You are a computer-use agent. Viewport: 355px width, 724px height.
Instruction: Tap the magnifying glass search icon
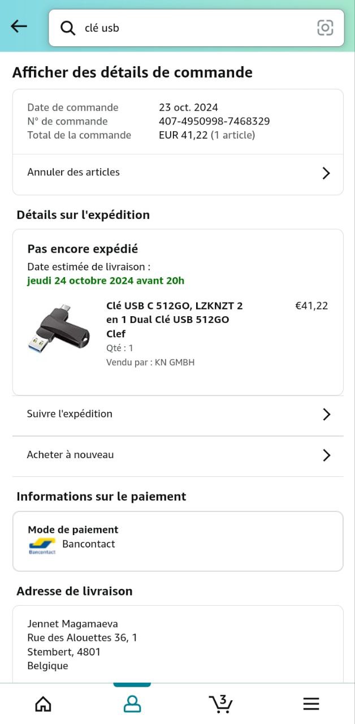point(68,28)
